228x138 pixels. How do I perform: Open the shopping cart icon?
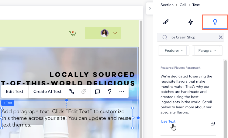tap(72, 34)
